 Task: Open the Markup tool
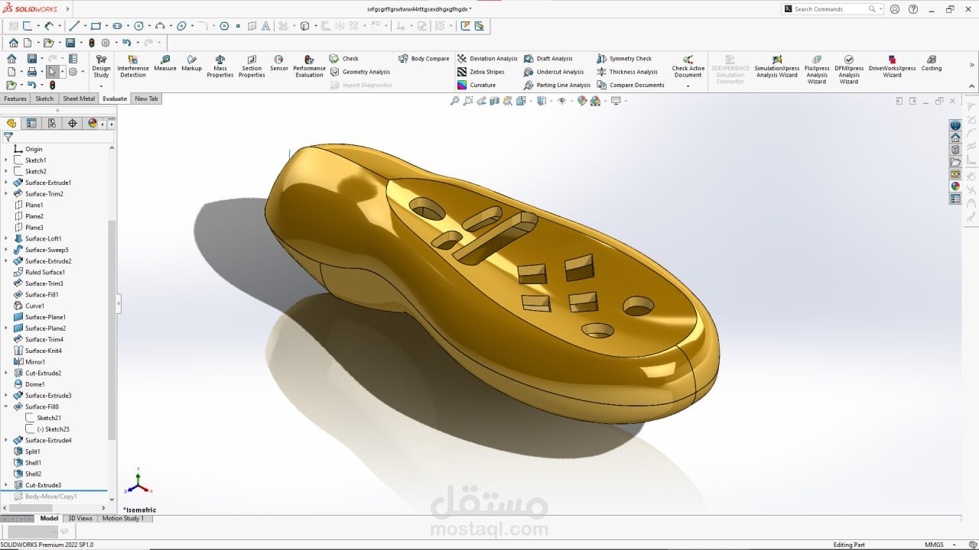tap(191, 63)
